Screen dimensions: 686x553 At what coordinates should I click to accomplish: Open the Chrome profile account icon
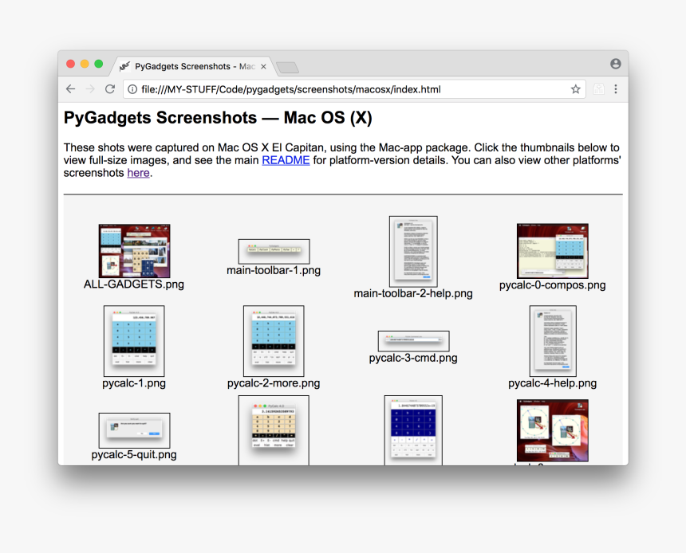(616, 64)
